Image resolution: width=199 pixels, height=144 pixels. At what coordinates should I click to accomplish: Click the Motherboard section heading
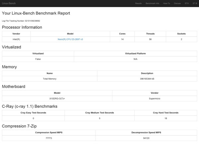point(14,87)
